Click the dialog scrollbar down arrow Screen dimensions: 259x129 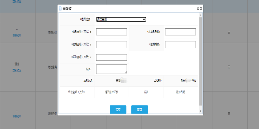[x=200, y=111]
